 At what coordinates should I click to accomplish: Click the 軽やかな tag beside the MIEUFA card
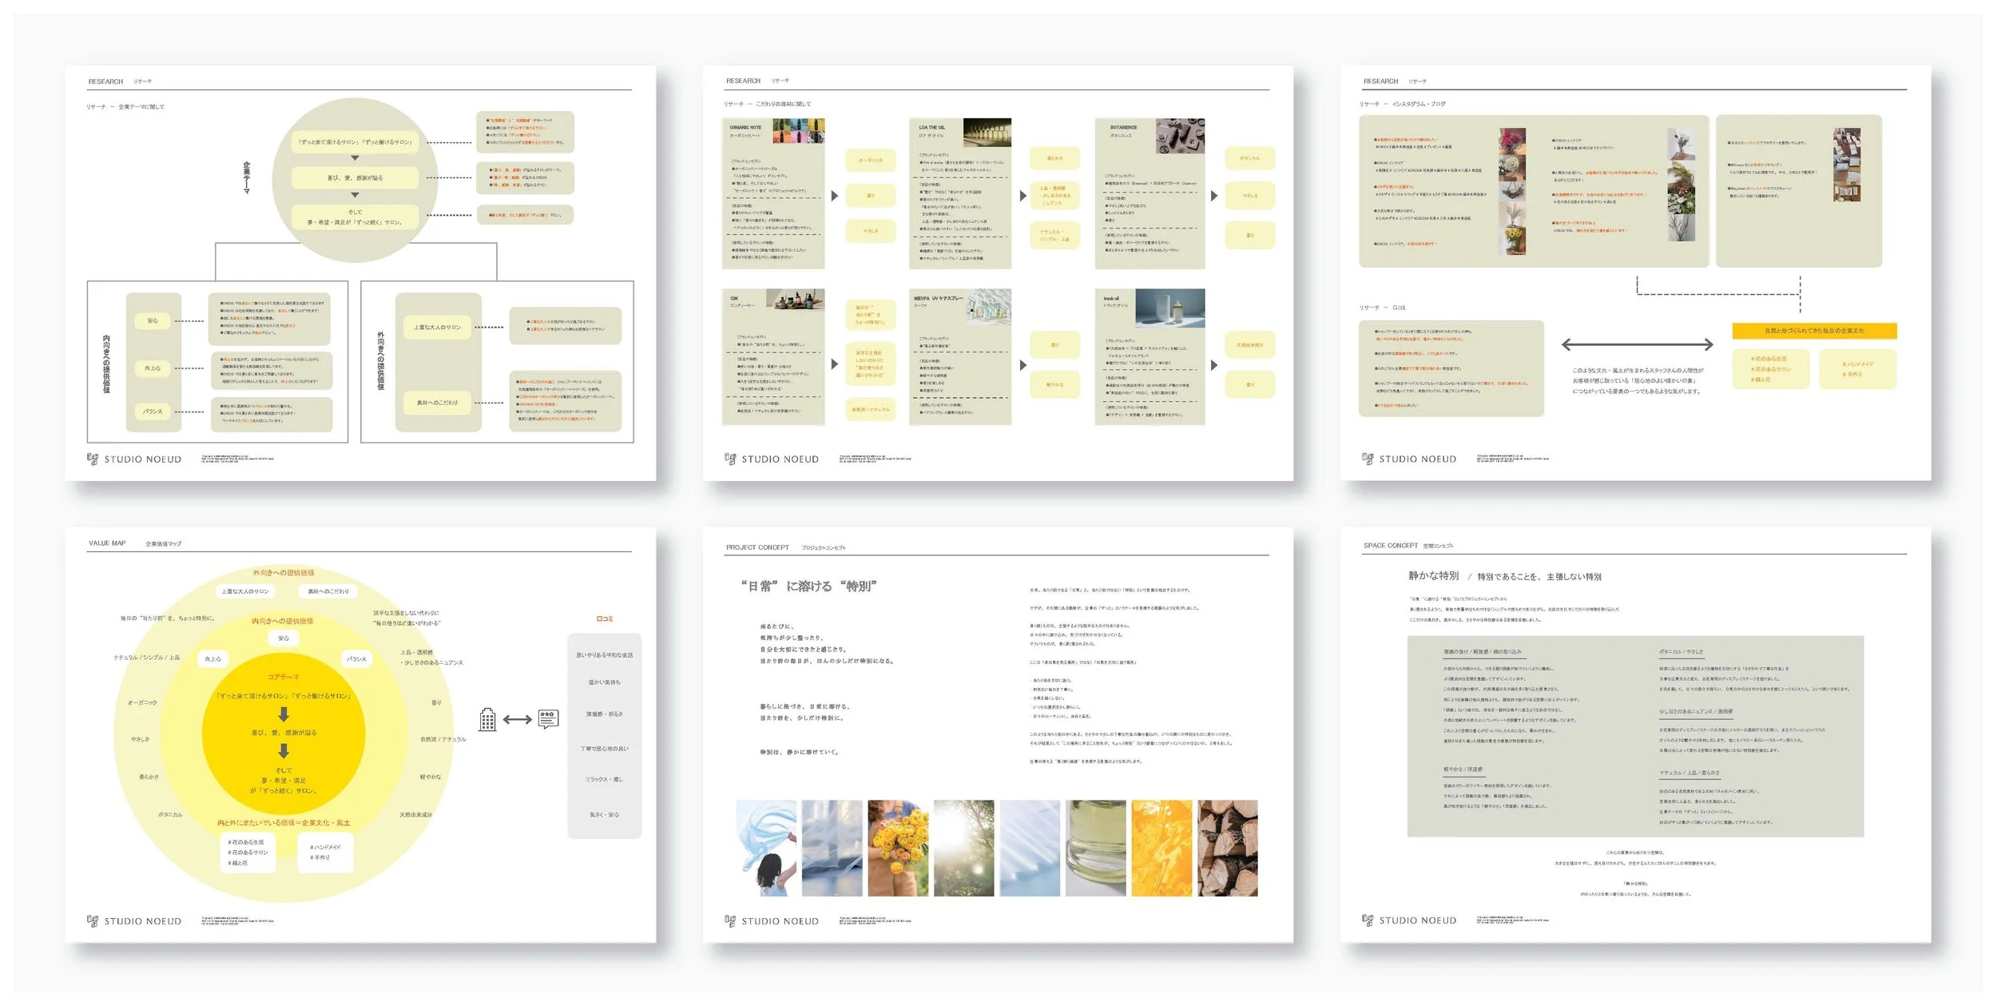(1055, 384)
